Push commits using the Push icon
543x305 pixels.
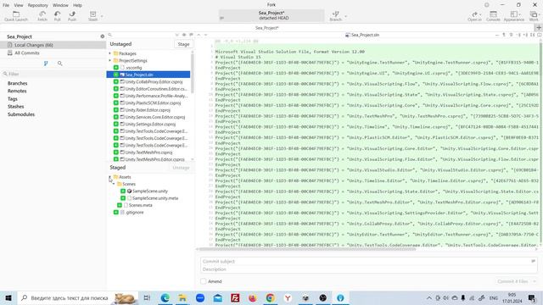(72, 16)
